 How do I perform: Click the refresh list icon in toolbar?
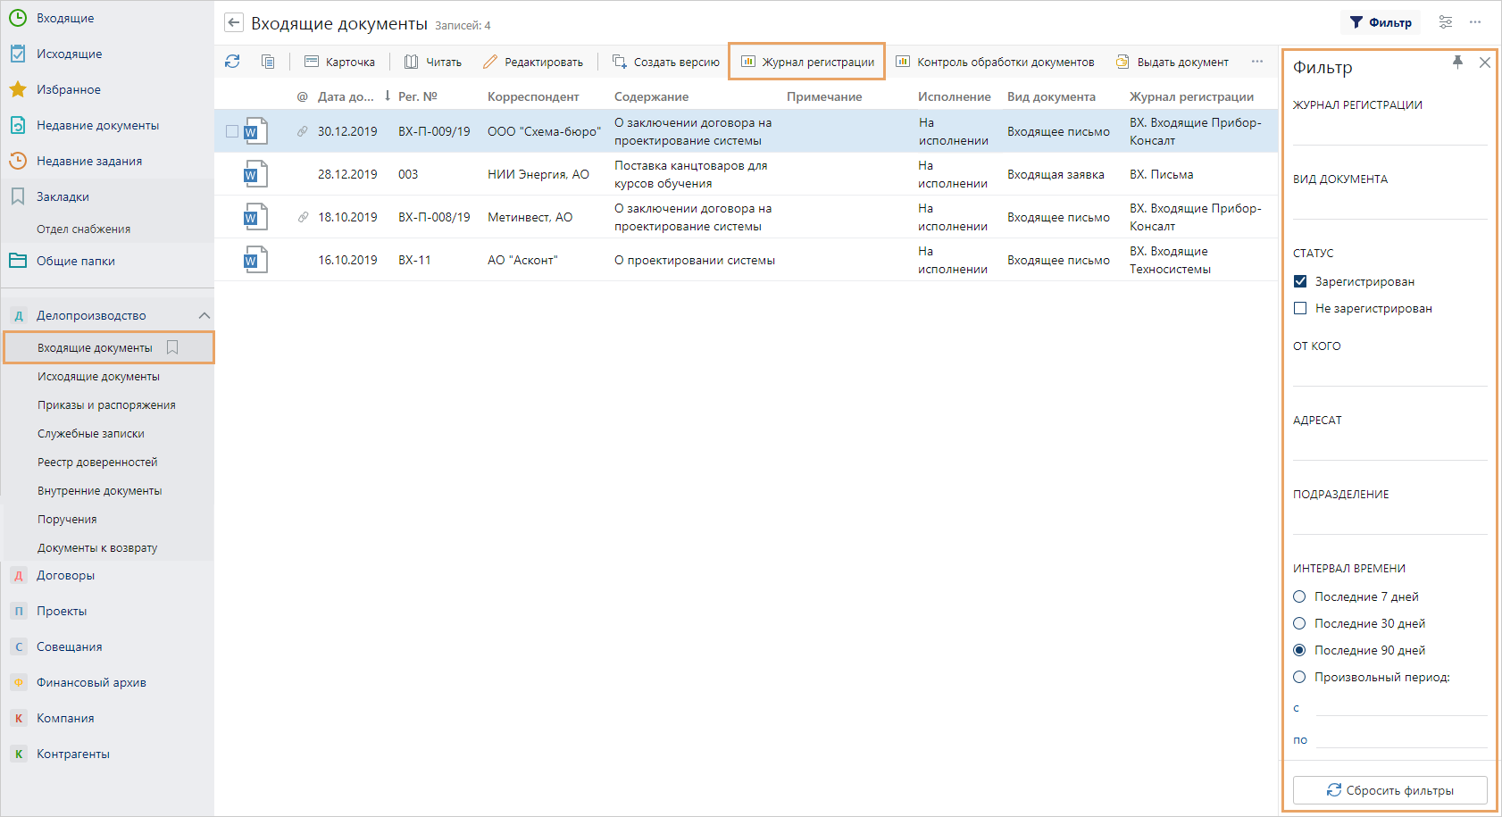[232, 62]
